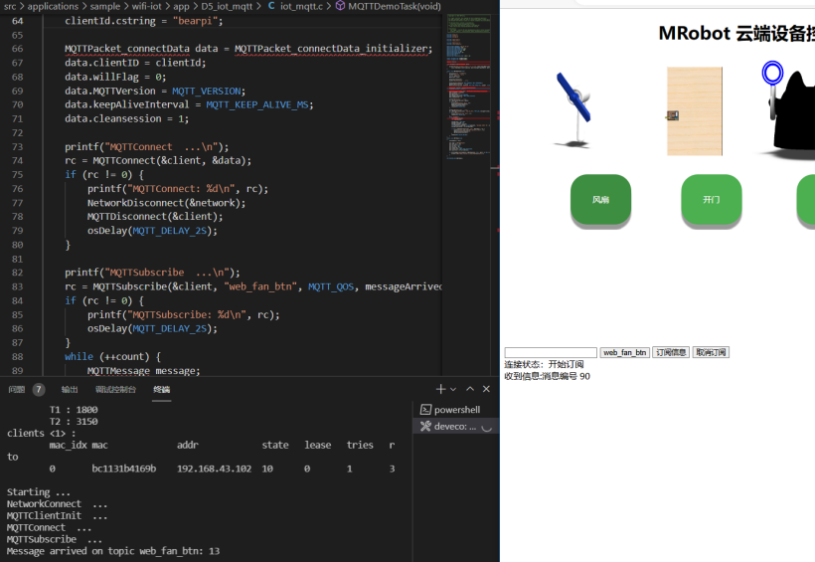The image size is (815, 562).
Task: Maximize terminal panel using the up chevron
Action: pyautogui.click(x=470, y=389)
